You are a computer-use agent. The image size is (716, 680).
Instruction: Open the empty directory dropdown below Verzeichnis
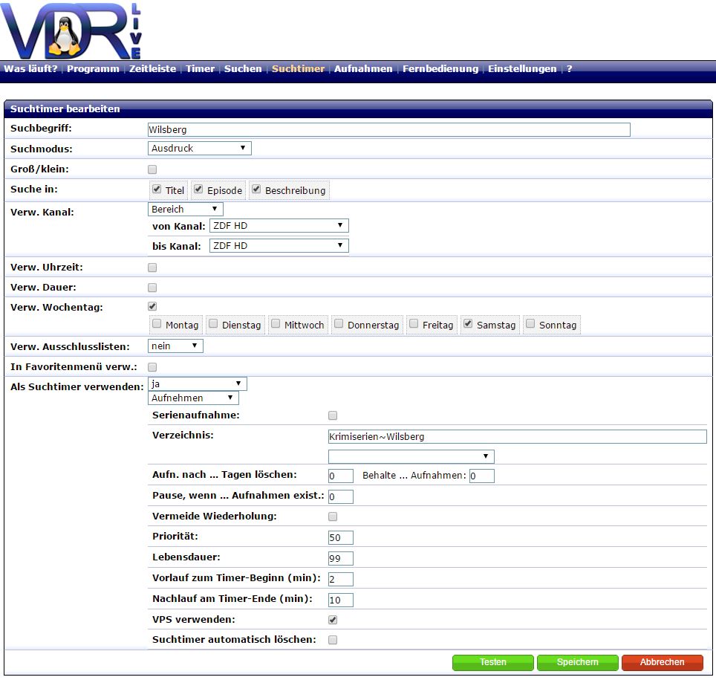(411, 456)
